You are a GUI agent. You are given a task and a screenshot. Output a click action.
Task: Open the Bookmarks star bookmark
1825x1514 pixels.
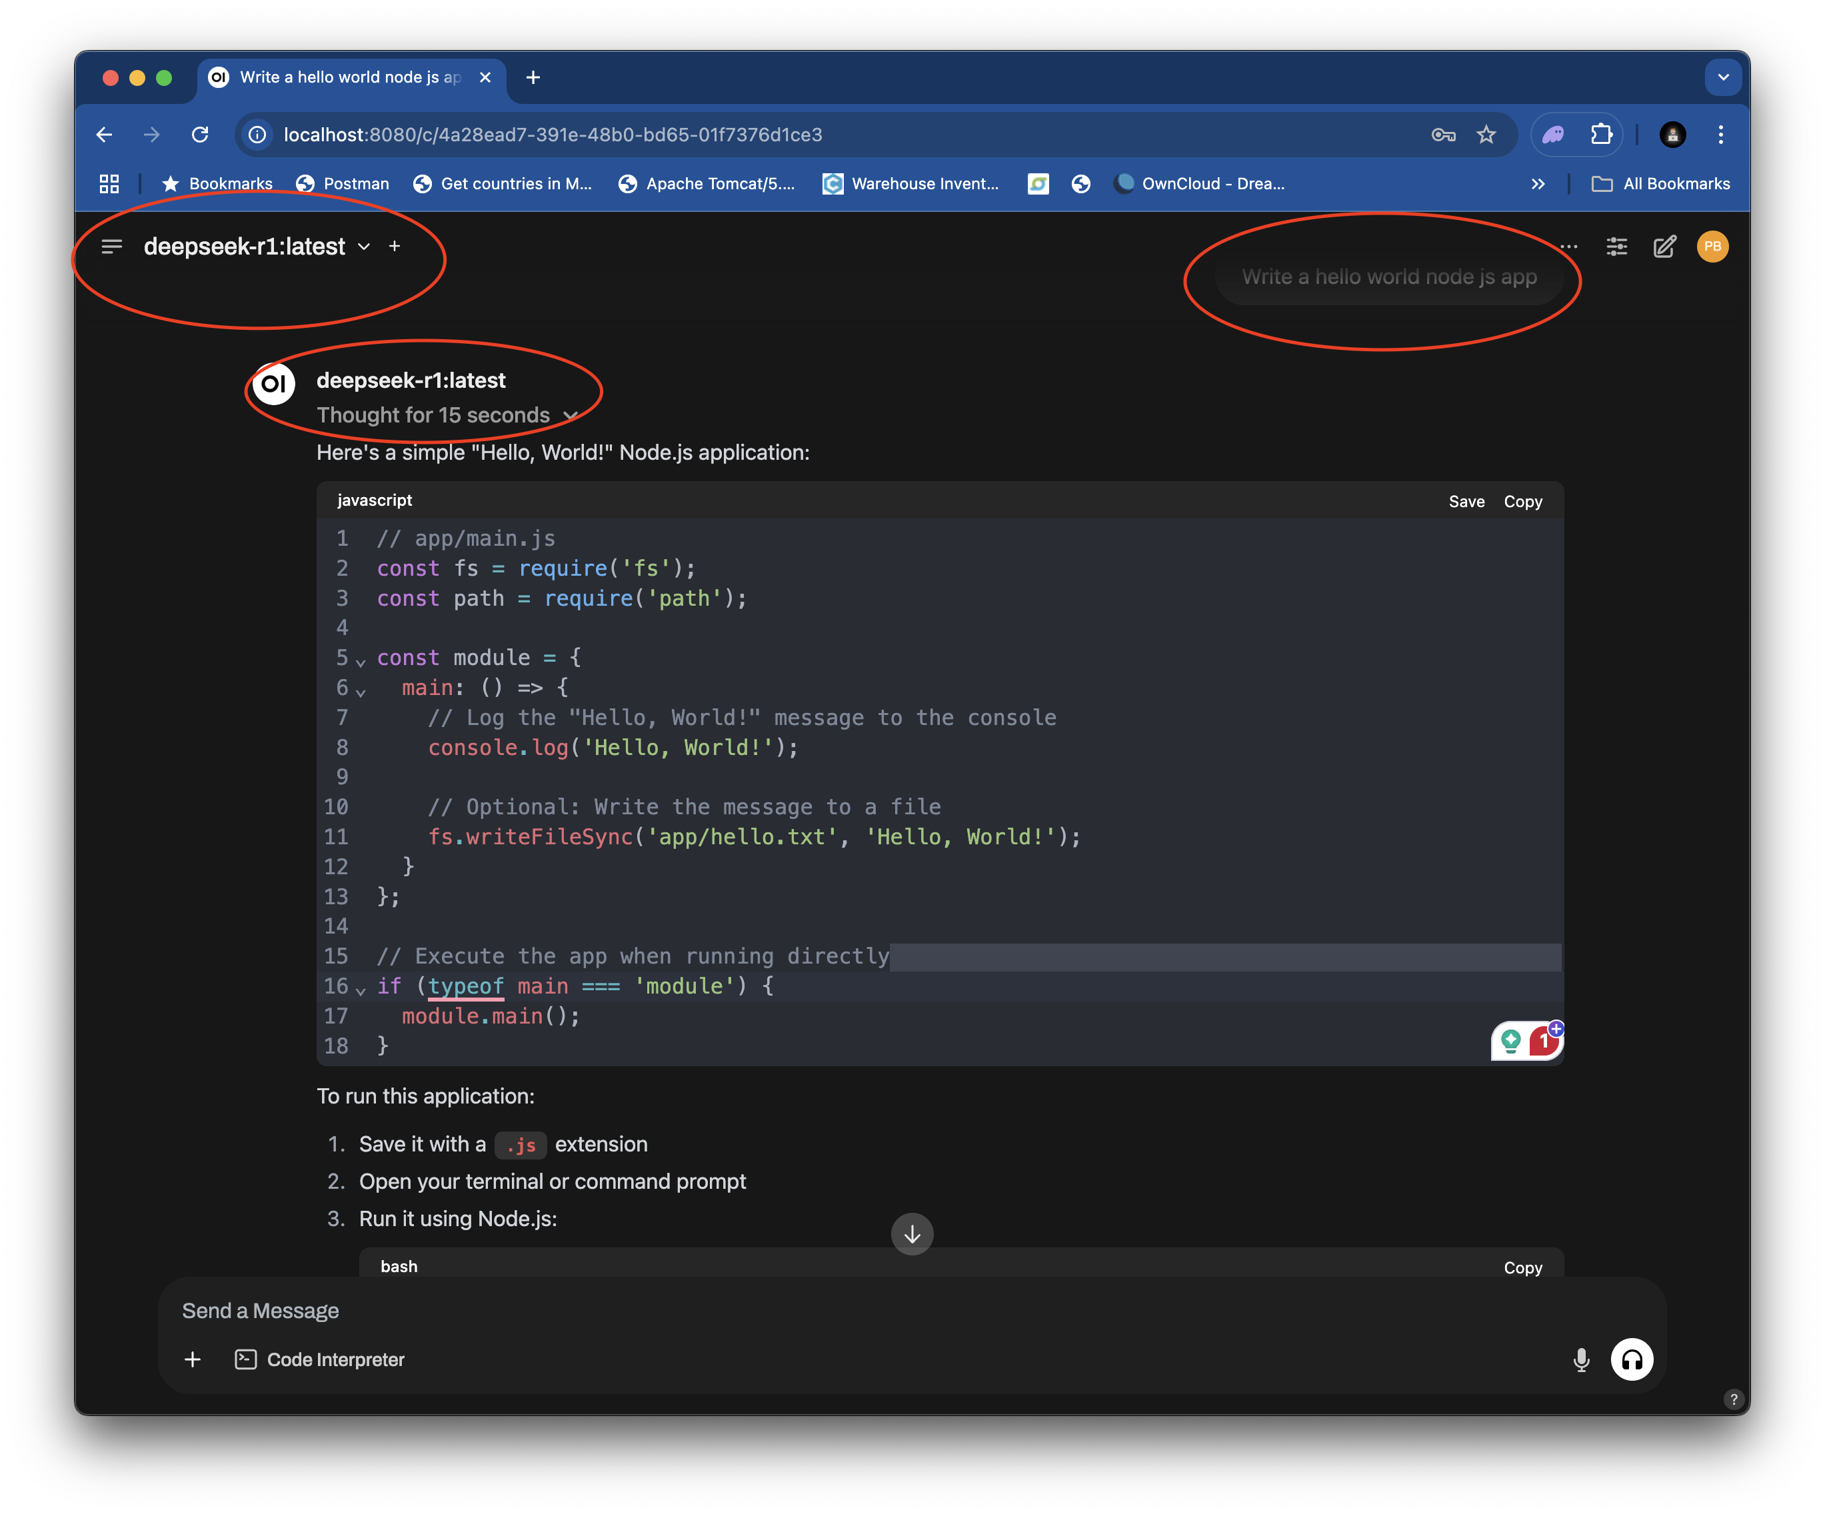pos(217,183)
